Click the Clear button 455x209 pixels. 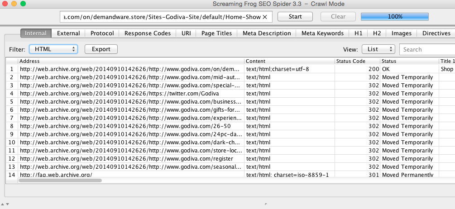click(338, 17)
